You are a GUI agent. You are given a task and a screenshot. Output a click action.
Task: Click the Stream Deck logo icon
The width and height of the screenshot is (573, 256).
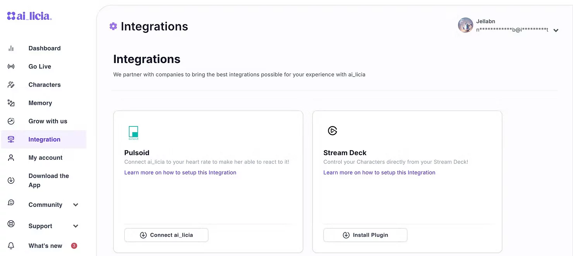pyautogui.click(x=333, y=131)
